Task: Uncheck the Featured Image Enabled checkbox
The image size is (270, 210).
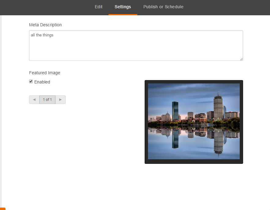Action: coord(31,82)
